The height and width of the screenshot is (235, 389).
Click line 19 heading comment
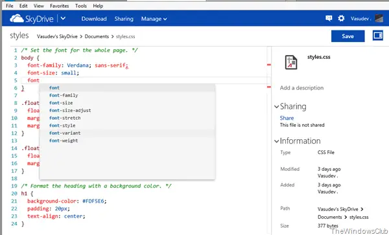pos(96,186)
